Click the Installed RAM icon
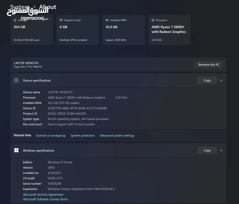 coord(107,20)
